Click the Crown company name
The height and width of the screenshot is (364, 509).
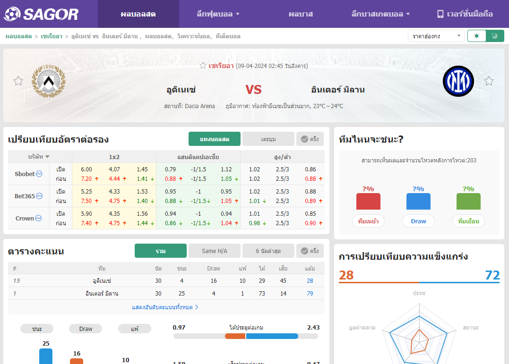tap(25, 218)
